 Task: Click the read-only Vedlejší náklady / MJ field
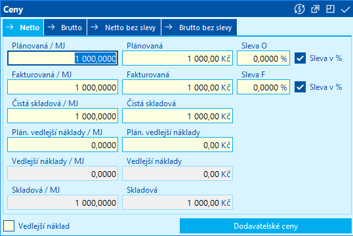(x=62, y=174)
